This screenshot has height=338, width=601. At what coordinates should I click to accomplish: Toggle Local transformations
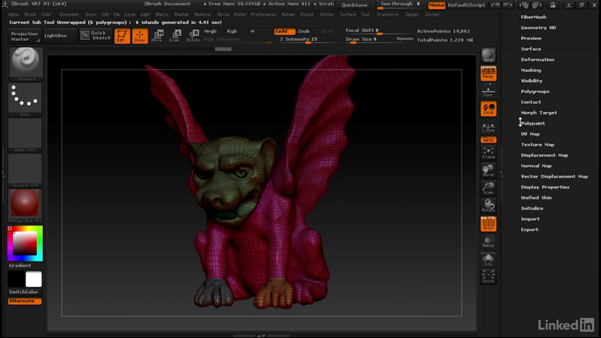click(488, 109)
